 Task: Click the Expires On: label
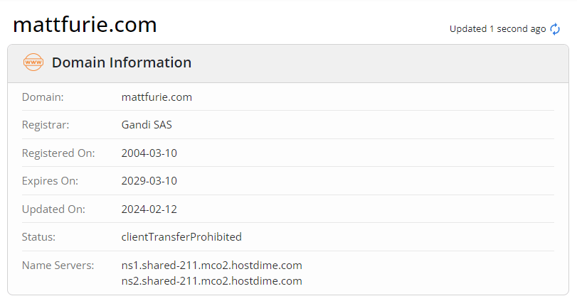pos(50,181)
